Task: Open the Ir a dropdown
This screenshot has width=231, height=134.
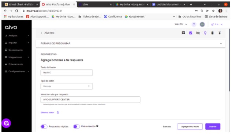Action: tap(217, 24)
